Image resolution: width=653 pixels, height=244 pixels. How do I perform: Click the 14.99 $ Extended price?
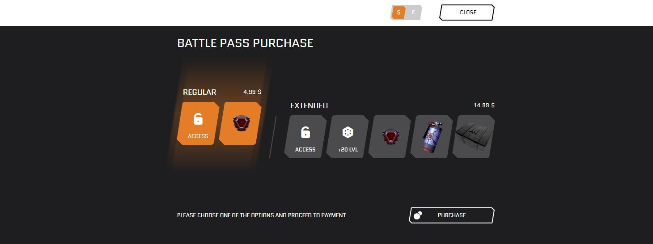coord(484,105)
